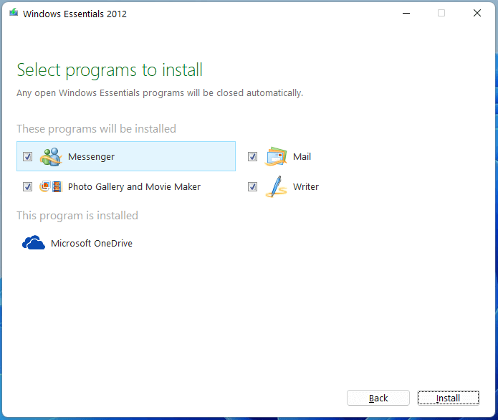Screen dimensions: 498x420
Task: Click the Microsoft OneDrive text
Action: coord(92,243)
